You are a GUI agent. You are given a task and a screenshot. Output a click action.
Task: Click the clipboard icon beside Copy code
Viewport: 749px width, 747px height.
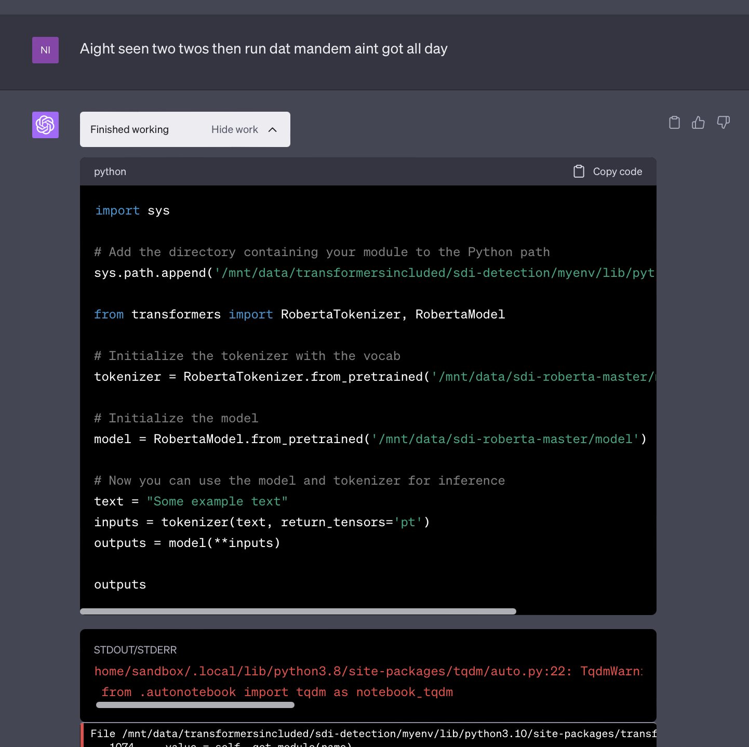point(579,171)
